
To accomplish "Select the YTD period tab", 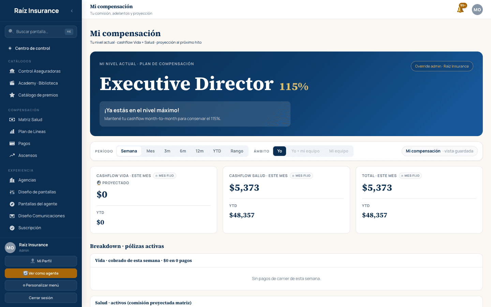I will coord(217,151).
